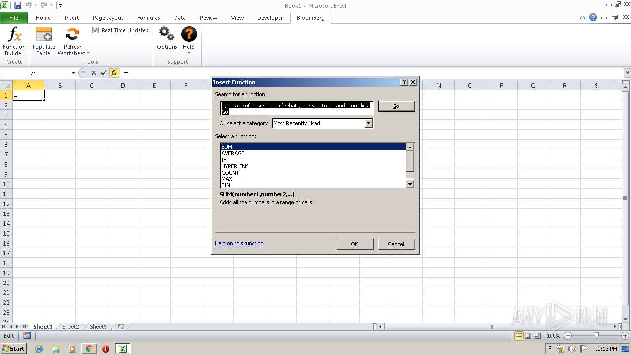Open the Refresh Worksheet menu
This screenshot has height=355, width=631.
(x=73, y=41)
